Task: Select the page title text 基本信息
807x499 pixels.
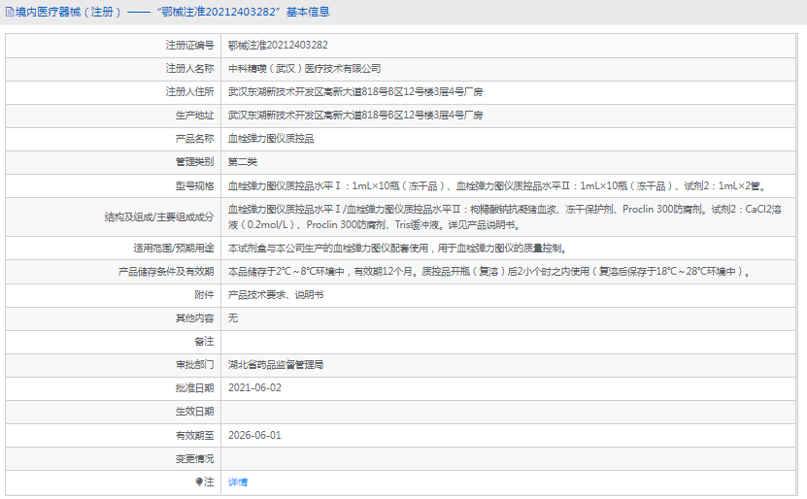Action: [308, 12]
